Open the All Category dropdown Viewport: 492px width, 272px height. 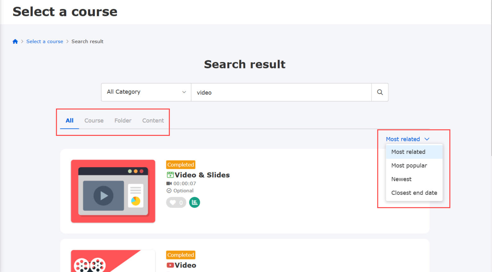point(146,92)
